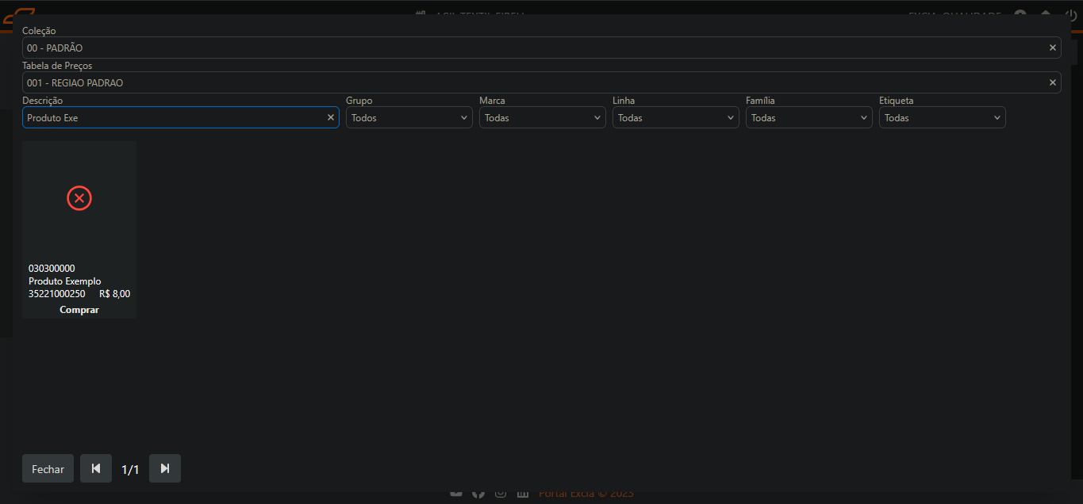Focus the Descrição search field
This screenshot has width=1083, height=504.
pyautogui.click(x=175, y=118)
